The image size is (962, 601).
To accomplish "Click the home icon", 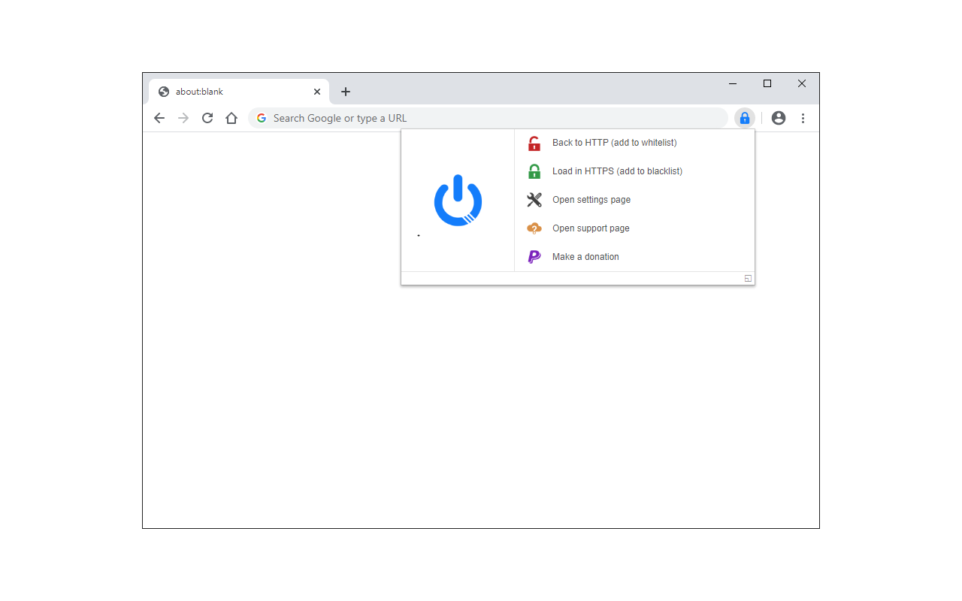I will click(x=231, y=118).
